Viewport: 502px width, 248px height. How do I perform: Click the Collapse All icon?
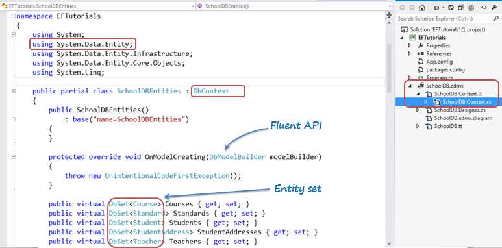(x=461, y=8)
